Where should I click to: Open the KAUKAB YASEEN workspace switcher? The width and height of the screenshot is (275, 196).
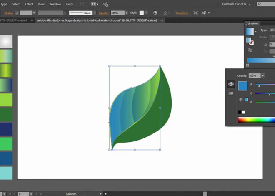coord(236,4)
